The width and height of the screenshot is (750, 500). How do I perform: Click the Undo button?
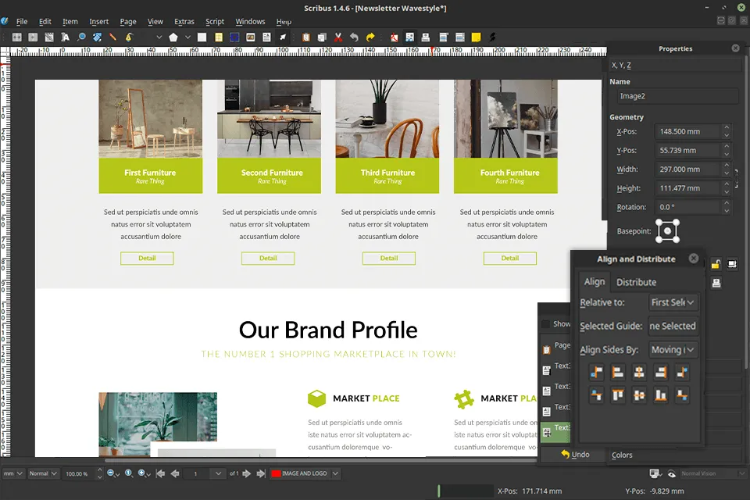pos(575,455)
